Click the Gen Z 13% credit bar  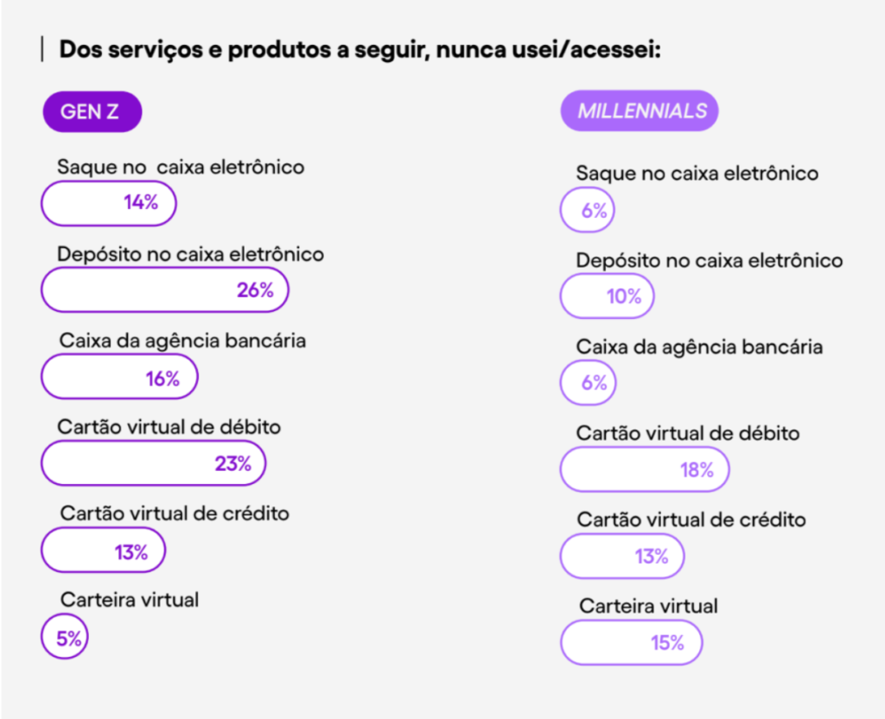[x=103, y=551]
